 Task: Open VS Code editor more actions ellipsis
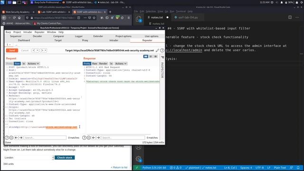click(297, 17)
